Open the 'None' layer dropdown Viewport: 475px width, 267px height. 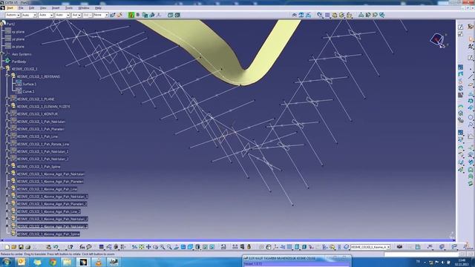coord(101,15)
